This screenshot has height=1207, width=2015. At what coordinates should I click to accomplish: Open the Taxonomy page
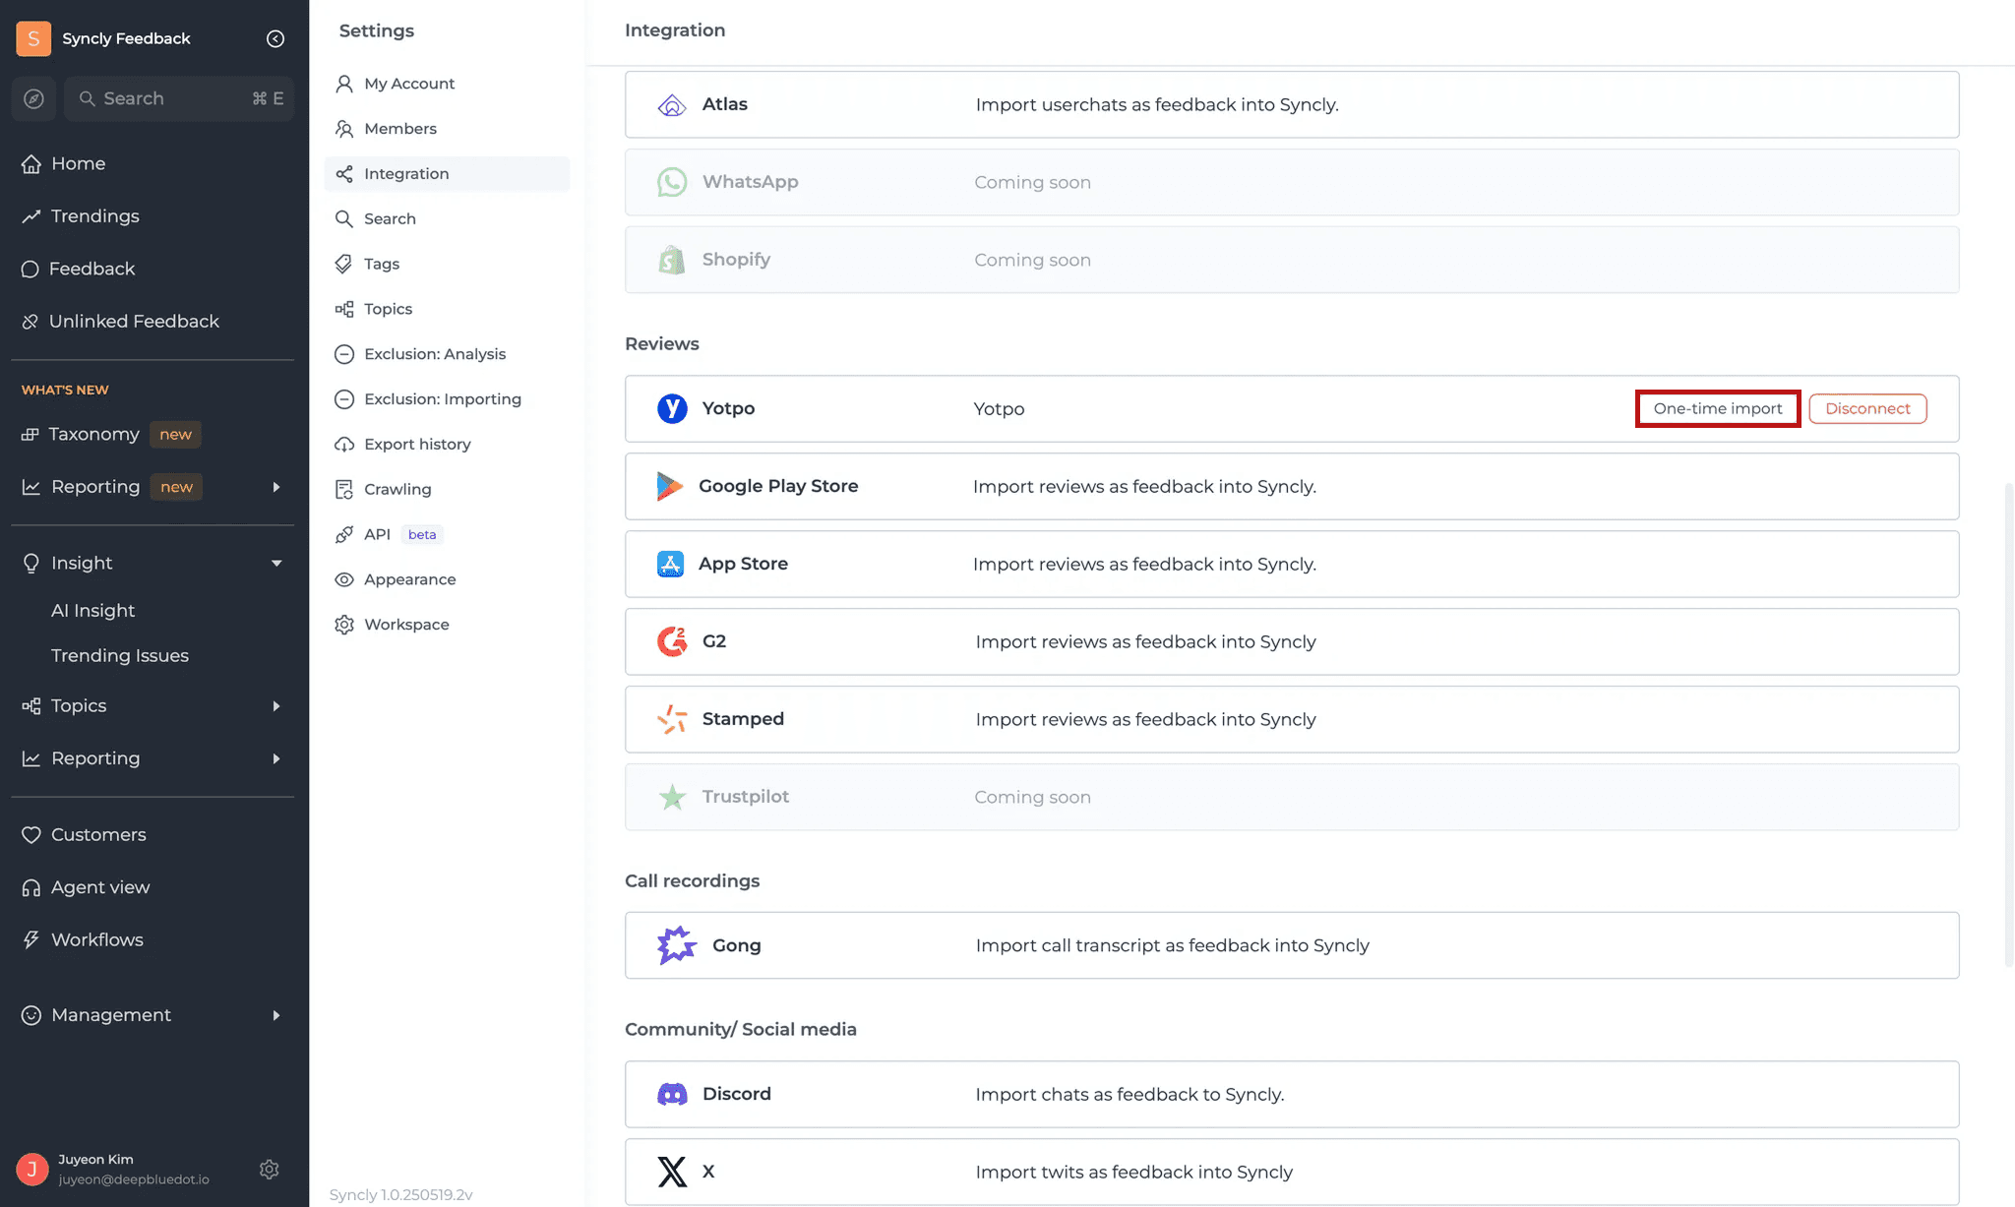[93, 435]
